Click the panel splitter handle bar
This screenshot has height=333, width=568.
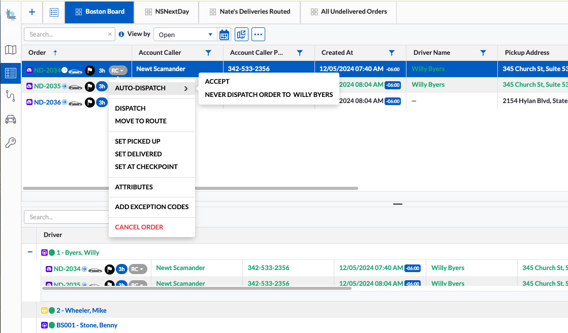coord(397,204)
